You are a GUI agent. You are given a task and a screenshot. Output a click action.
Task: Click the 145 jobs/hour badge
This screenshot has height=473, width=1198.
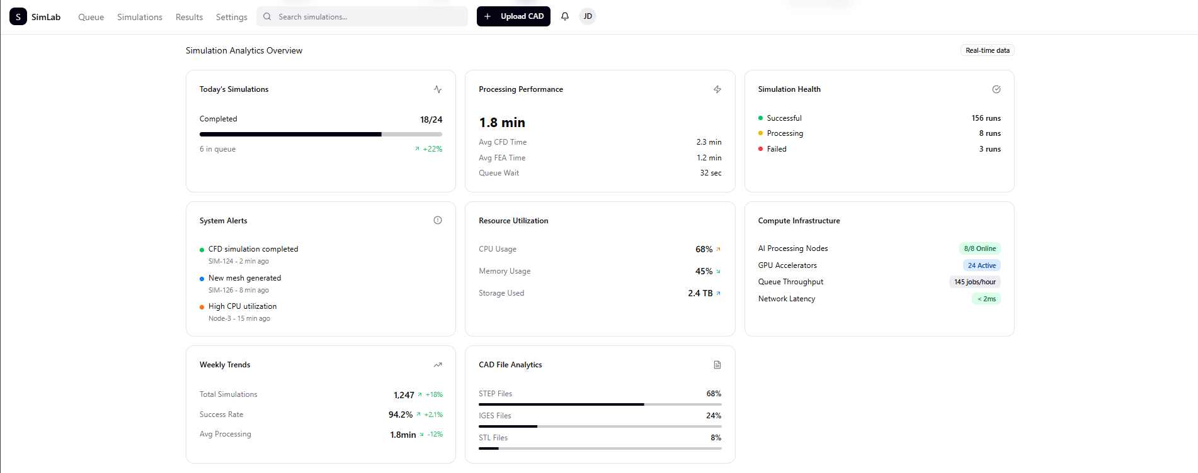pos(974,282)
